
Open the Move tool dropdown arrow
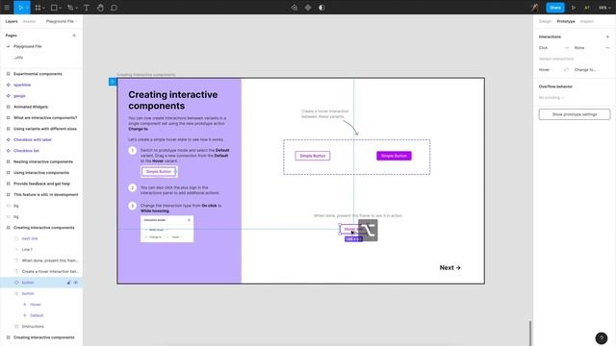pos(27,8)
